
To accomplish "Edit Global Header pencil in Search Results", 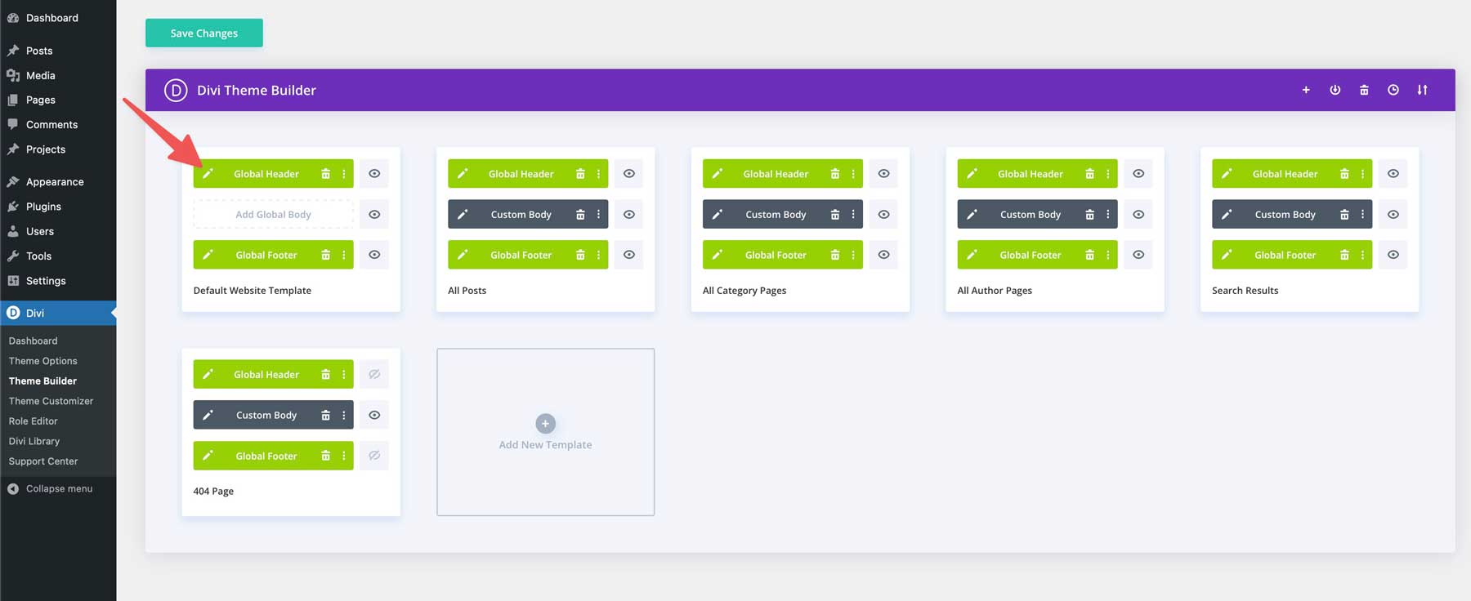I will [1227, 174].
